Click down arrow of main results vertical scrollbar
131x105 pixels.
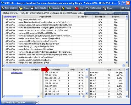pos(127,62)
